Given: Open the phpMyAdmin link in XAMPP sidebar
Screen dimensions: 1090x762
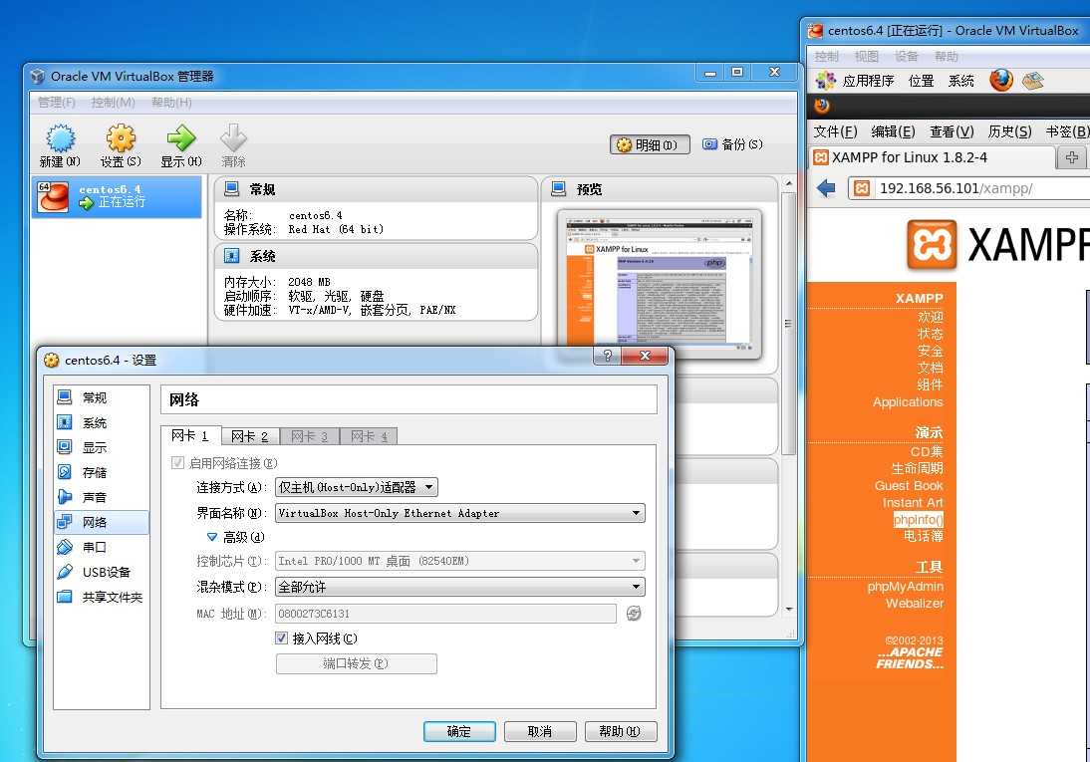Looking at the screenshot, I should point(905,587).
